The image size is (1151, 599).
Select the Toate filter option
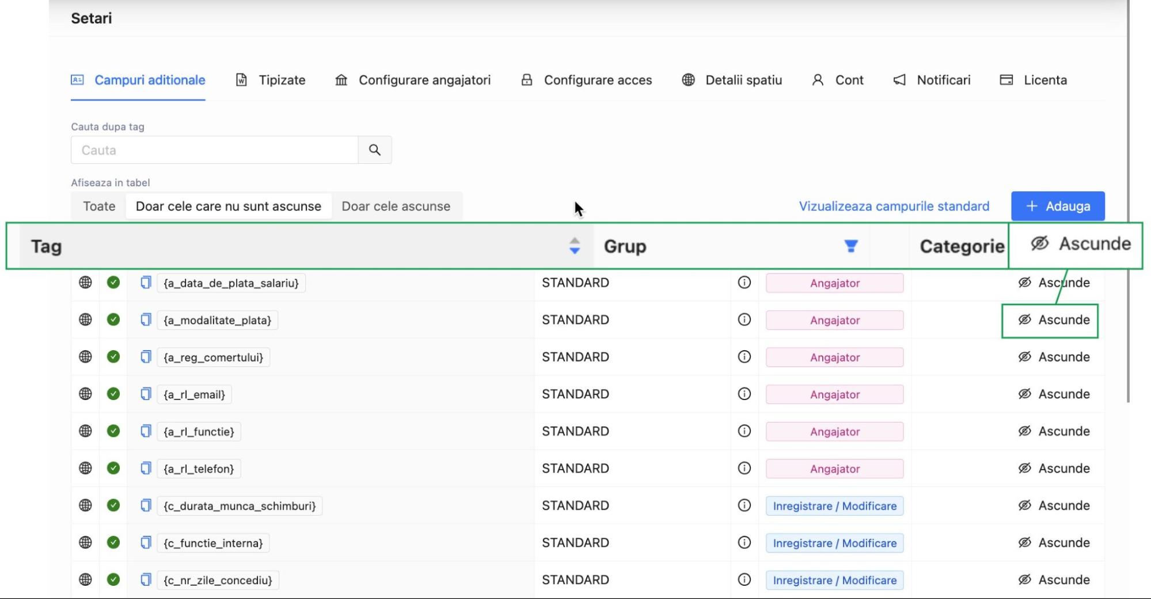99,206
